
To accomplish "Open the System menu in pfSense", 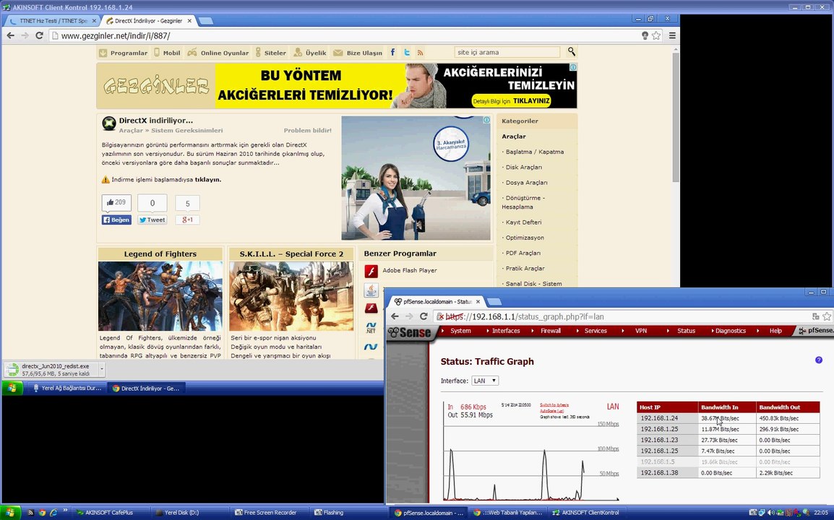I will [460, 331].
